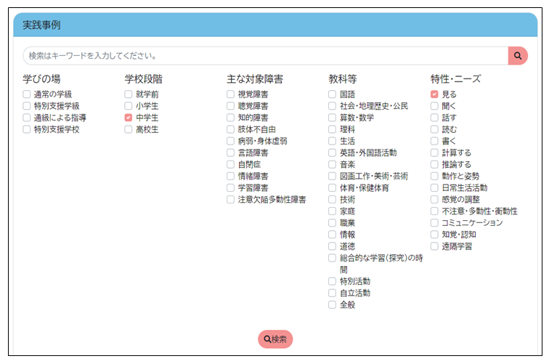
Task: Uncheck the 見る checkbox
Action: [434, 94]
